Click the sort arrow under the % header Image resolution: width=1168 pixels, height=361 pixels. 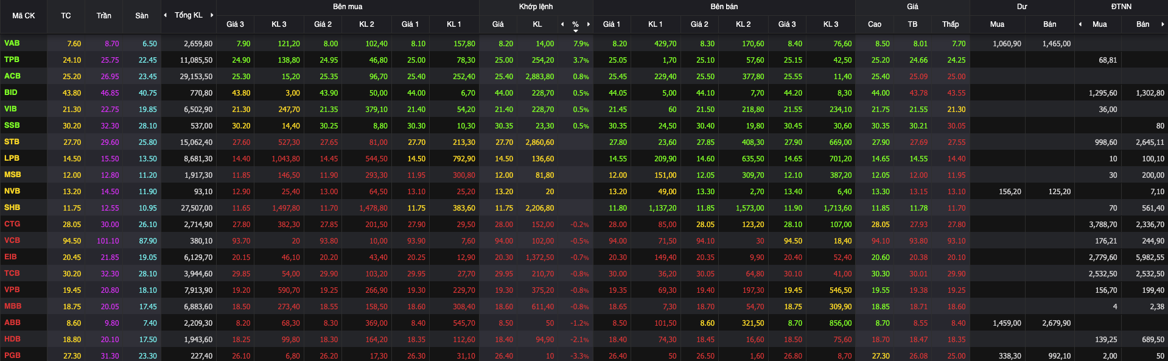coord(576,30)
